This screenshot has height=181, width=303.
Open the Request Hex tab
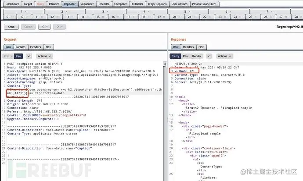click(x=48, y=47)
